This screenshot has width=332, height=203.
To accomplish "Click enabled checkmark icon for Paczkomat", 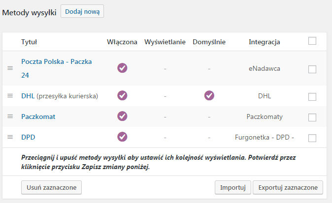I will (122, 116).
